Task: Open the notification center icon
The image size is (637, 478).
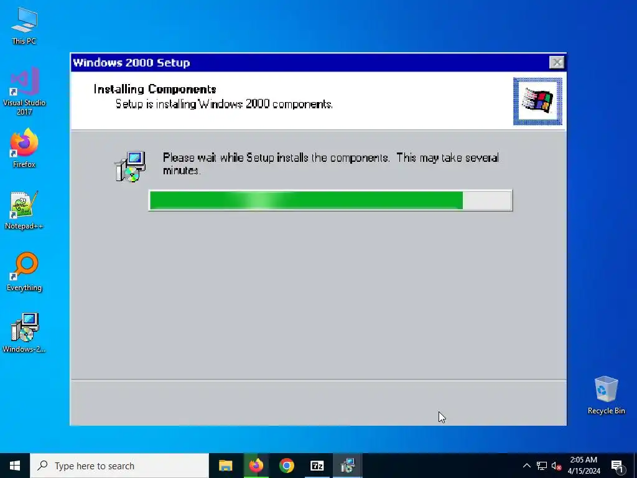Action: tap(618, 466)
